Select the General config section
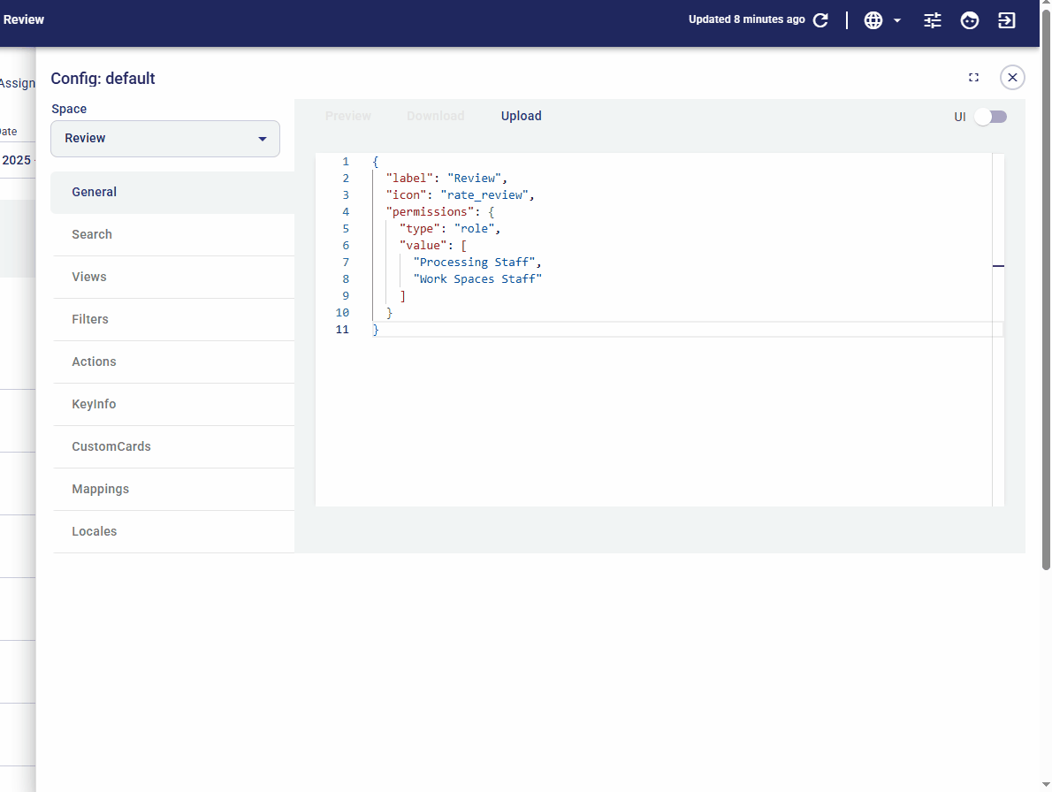The width and height of the screenshot is (1052, 792). click(x=172, y=193)
